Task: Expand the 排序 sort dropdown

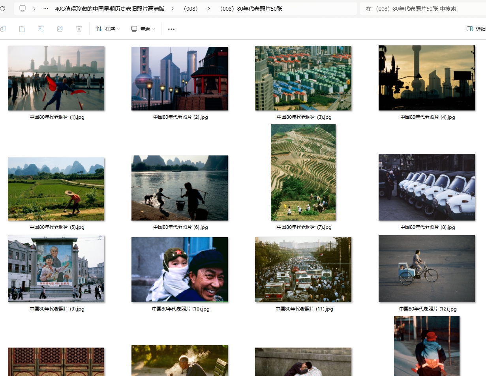Action: tap(107, 29)
